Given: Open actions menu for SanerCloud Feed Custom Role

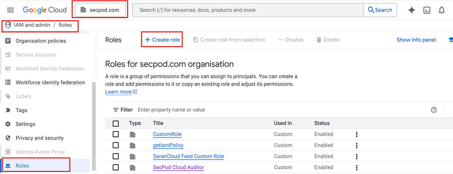Looking at the screenshot, I should [356, 157].
